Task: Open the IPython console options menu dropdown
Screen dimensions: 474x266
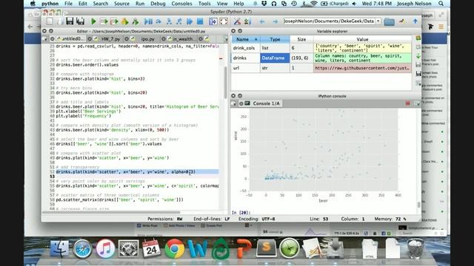Action: point(417,103)
